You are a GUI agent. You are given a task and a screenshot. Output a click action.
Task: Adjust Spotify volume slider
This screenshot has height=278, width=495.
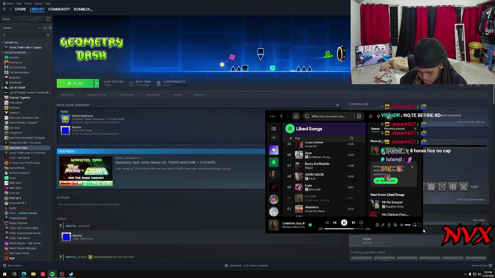click(408, 225)
